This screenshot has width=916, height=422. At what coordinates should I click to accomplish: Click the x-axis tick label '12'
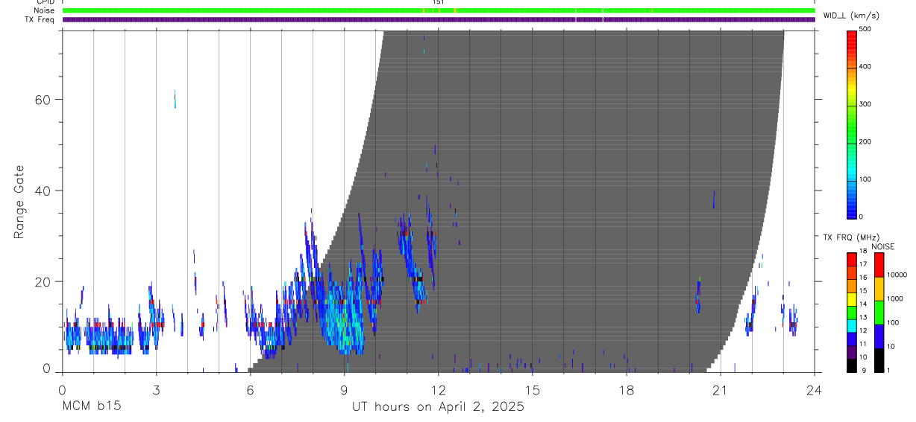click(x=438, y=390)
